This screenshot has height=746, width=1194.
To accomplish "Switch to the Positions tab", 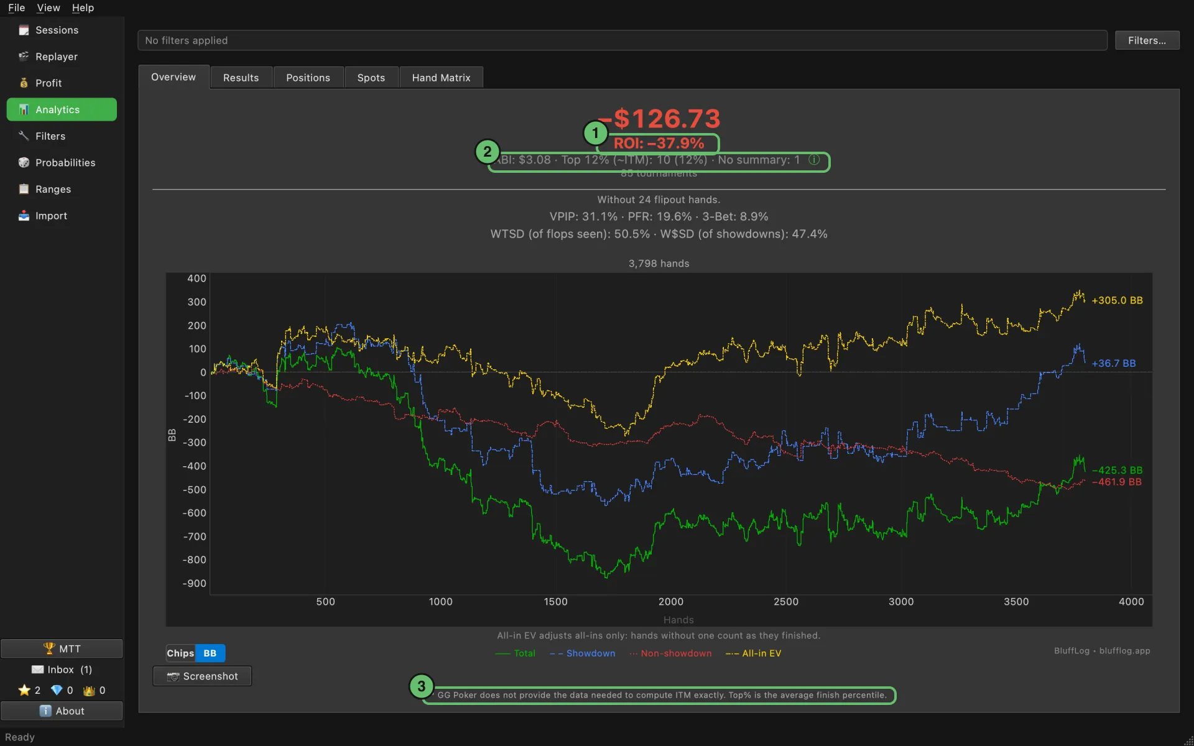I will 308,78.
